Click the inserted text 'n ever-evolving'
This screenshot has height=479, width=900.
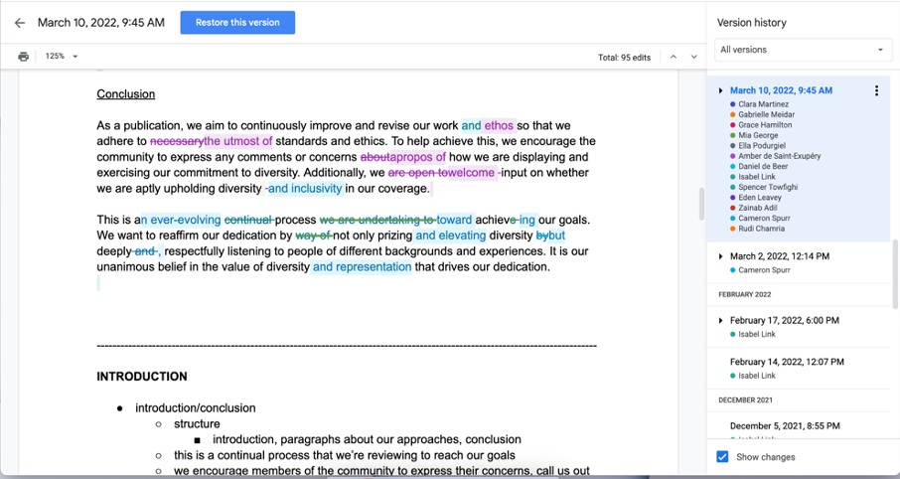tap(181, 220)
